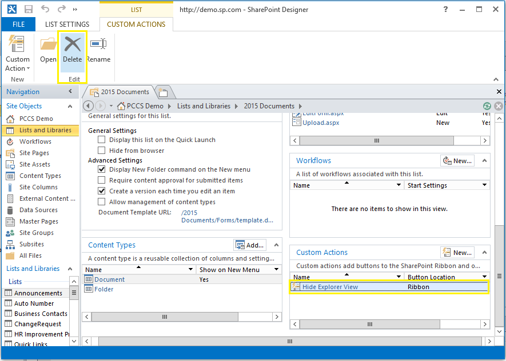
Task: Click New button in Custom Actions panel
Action: [457, 253]
